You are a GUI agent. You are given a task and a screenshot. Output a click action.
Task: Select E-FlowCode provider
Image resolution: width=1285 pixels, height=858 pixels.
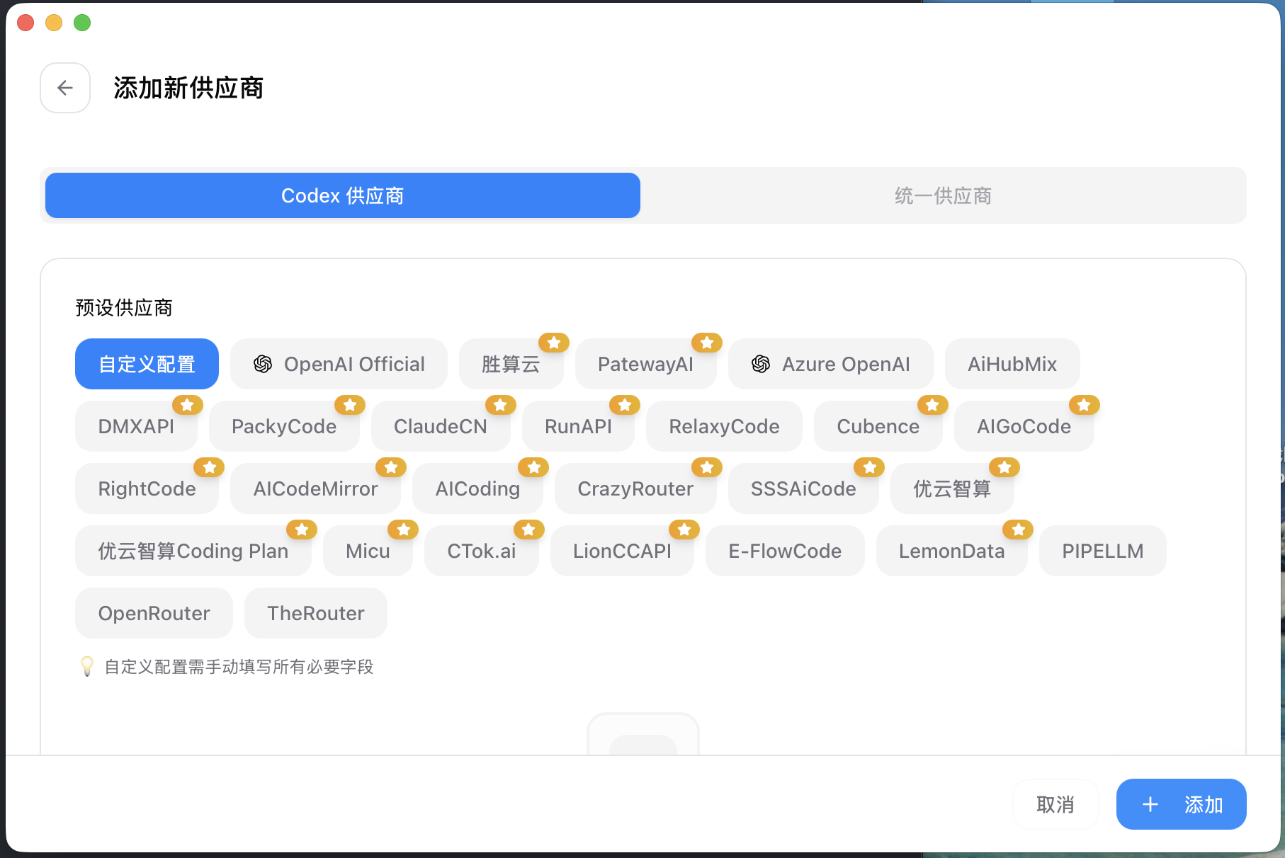(x=785, y=551)
